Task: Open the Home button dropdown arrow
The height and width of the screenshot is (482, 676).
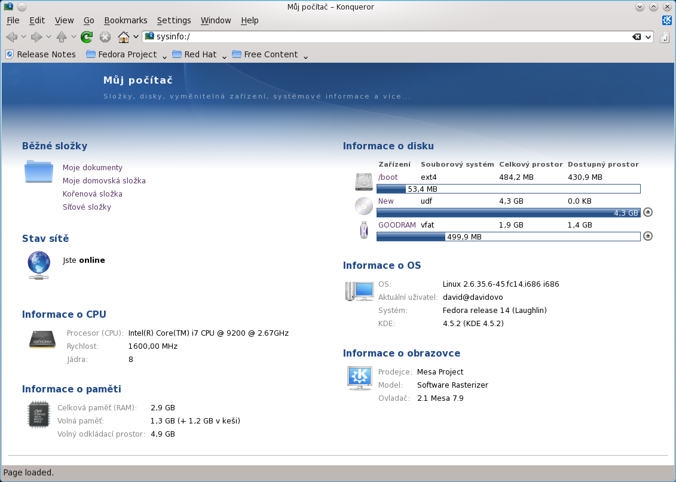Action: coord(136,37)
